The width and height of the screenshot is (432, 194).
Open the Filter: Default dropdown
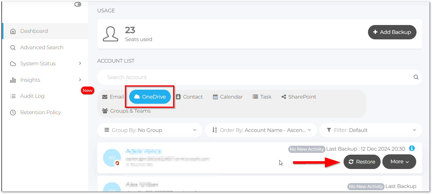pos(371,130)
